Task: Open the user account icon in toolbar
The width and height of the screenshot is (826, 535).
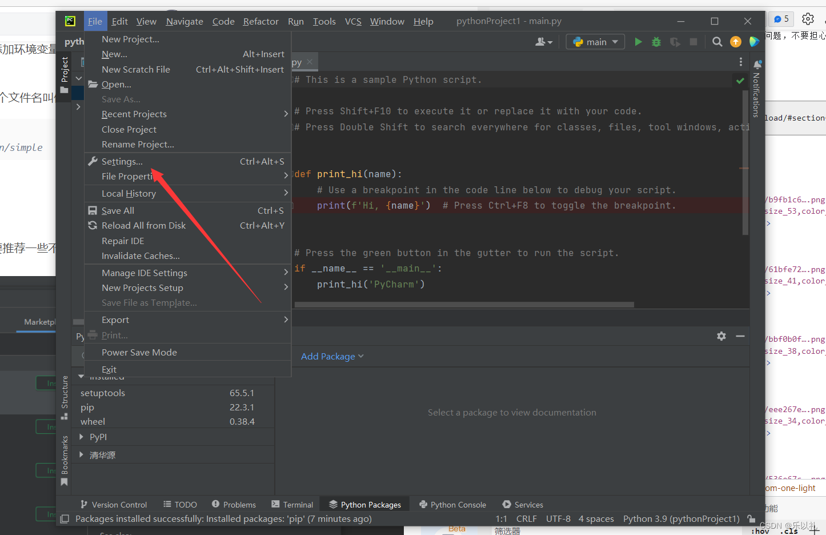Action: tap(544, 42)
